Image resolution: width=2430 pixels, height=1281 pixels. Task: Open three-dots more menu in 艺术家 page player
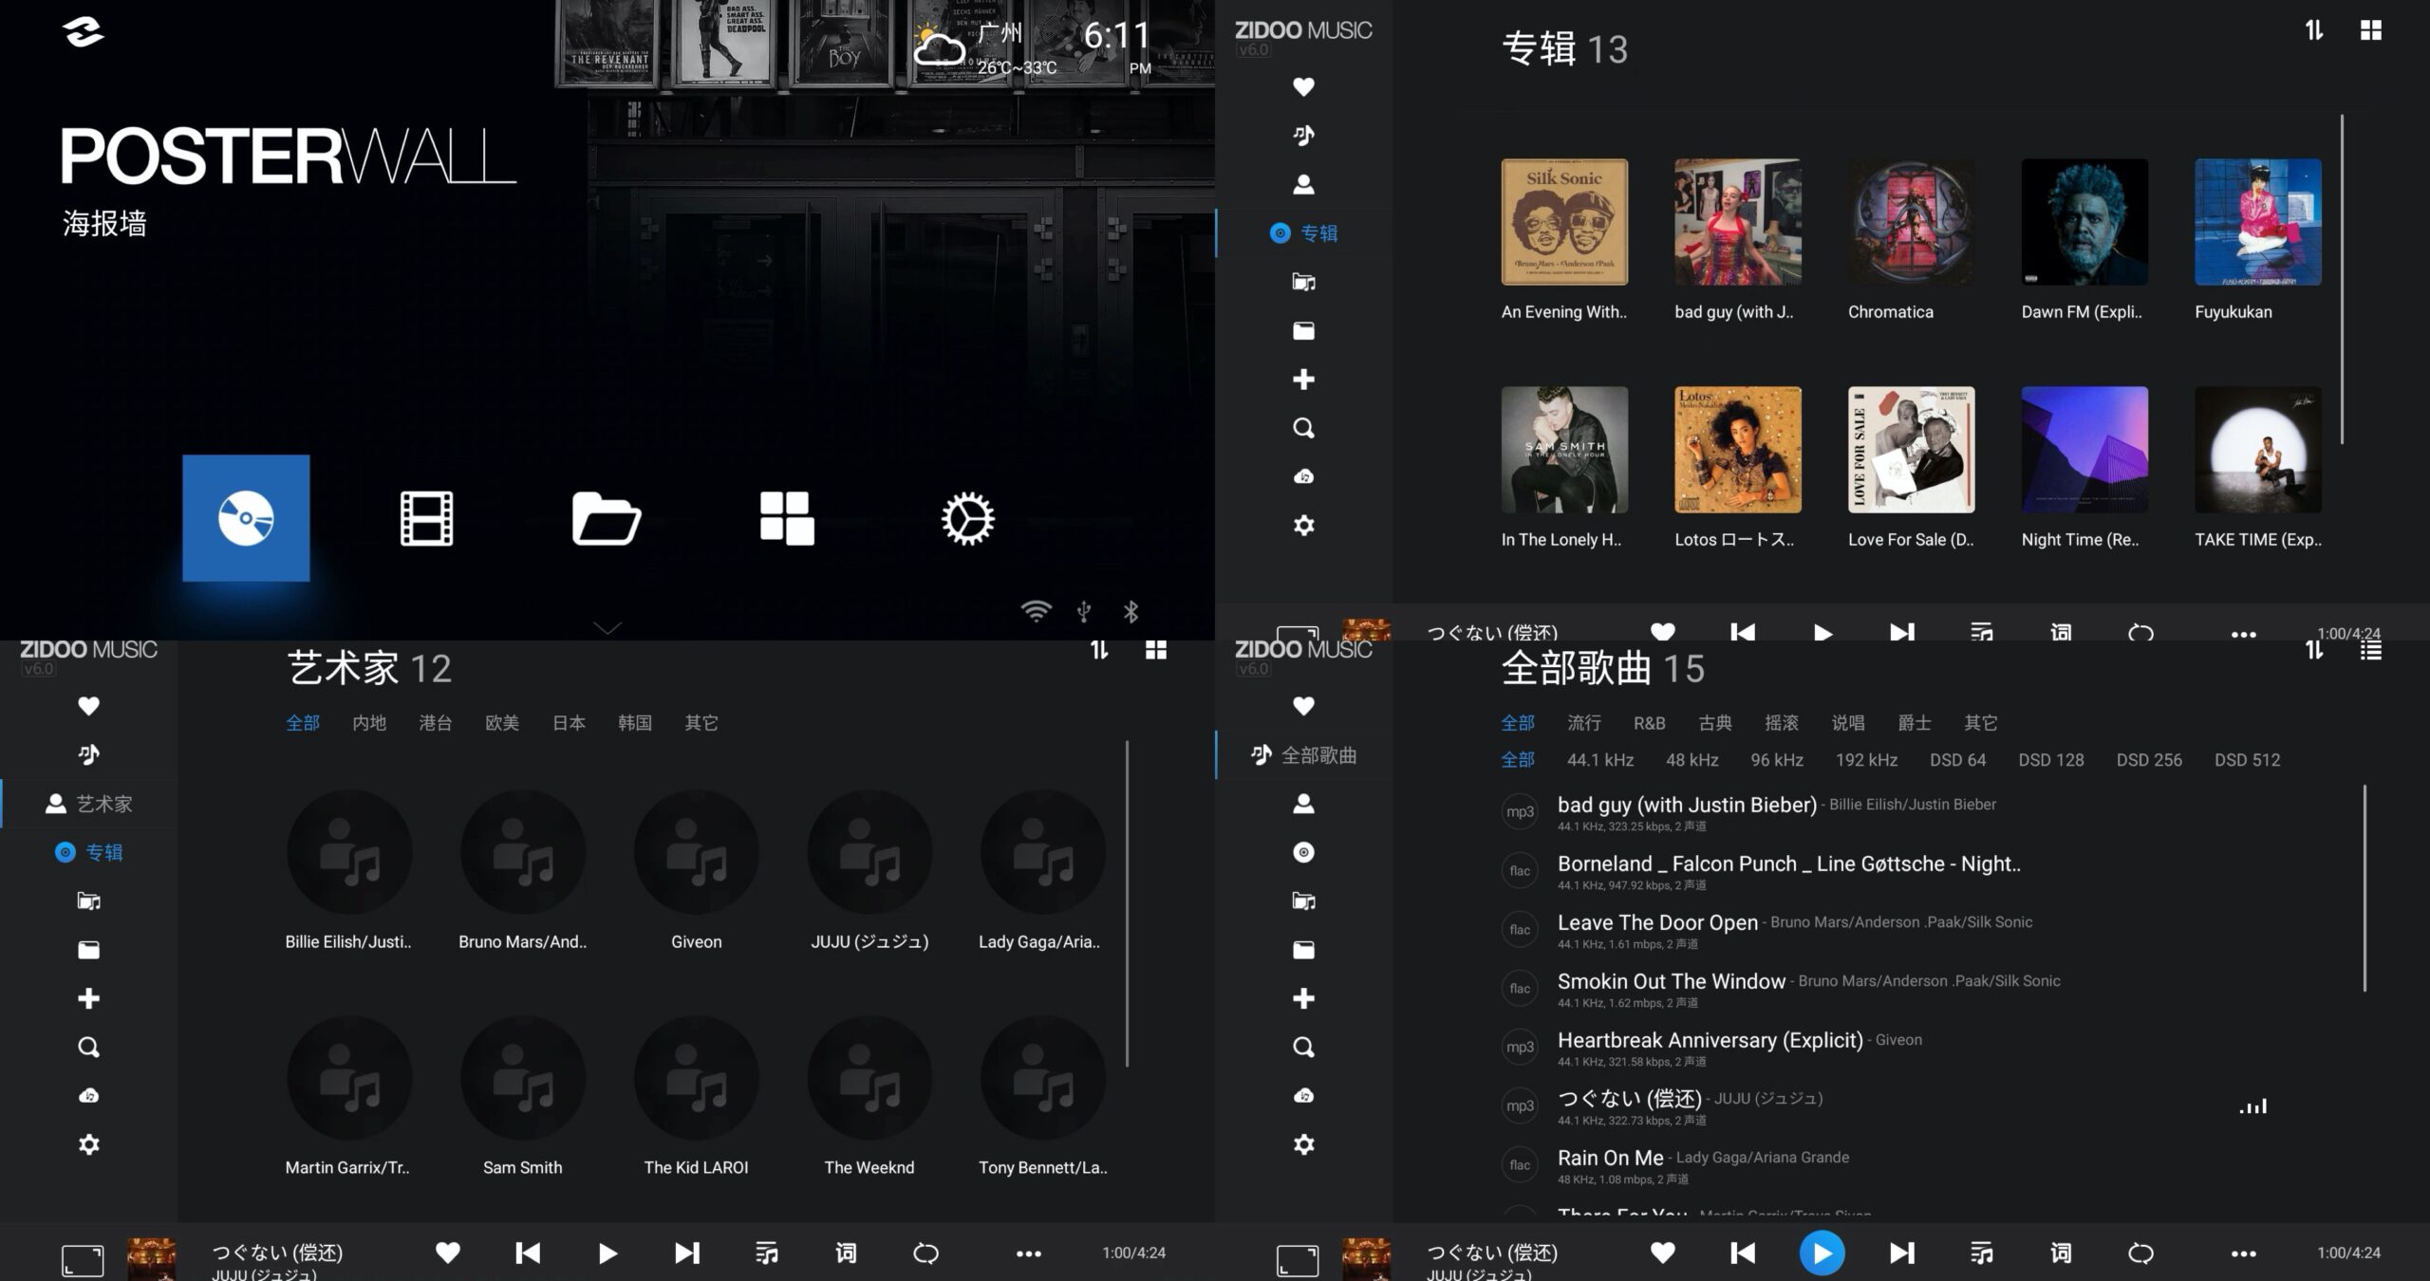tap(1028, 1253)
